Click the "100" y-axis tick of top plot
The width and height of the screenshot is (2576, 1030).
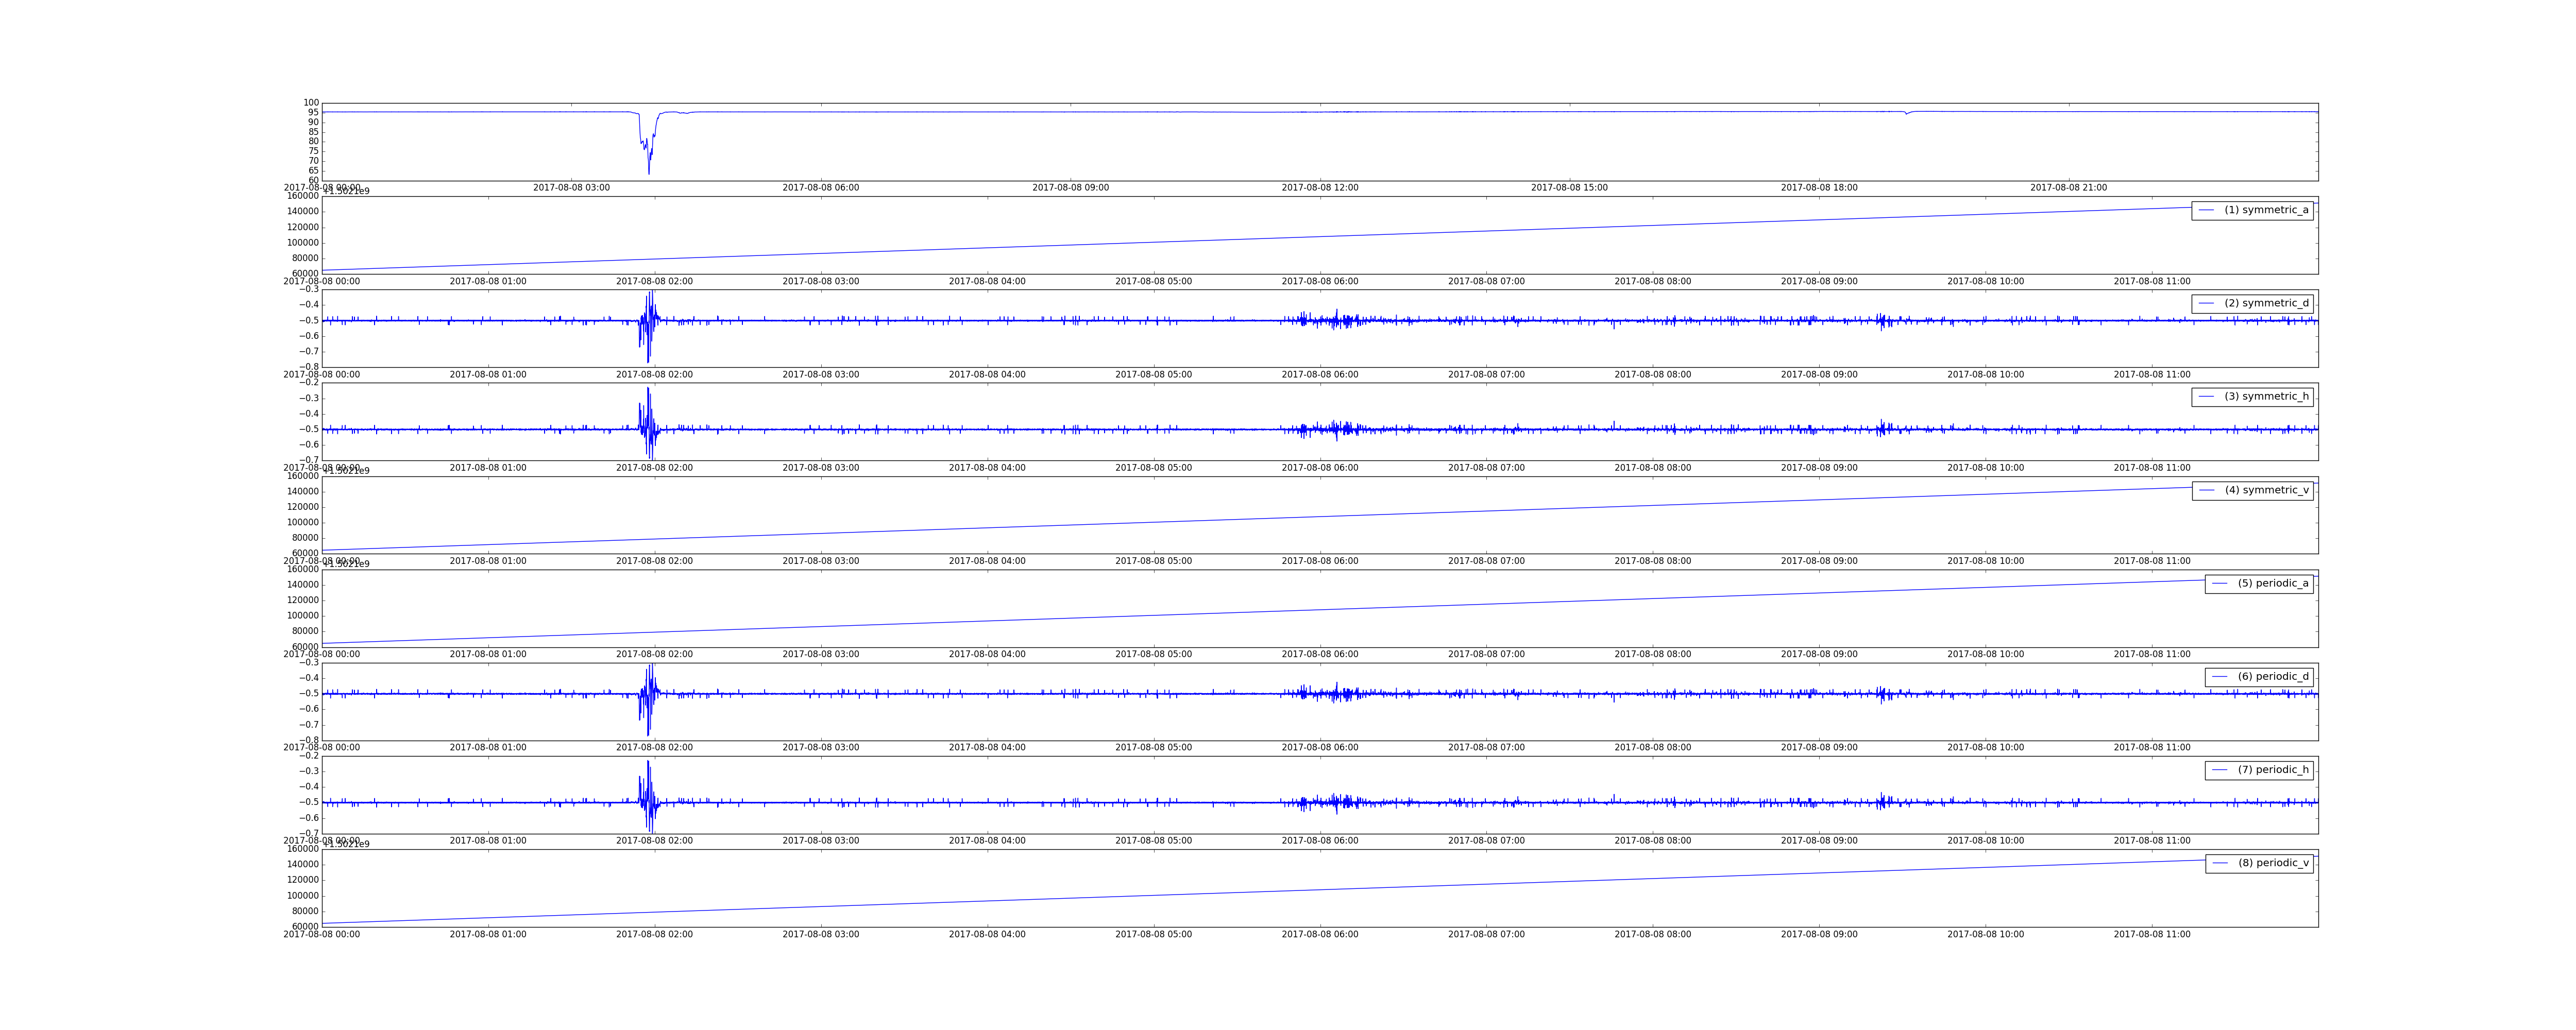click(311, 103)
